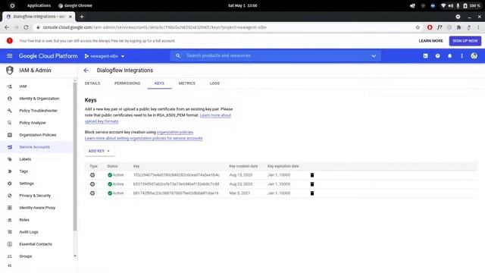Click the SIGN UP NOW button
The image size is (485, 273).
click(x=465, y=41)
